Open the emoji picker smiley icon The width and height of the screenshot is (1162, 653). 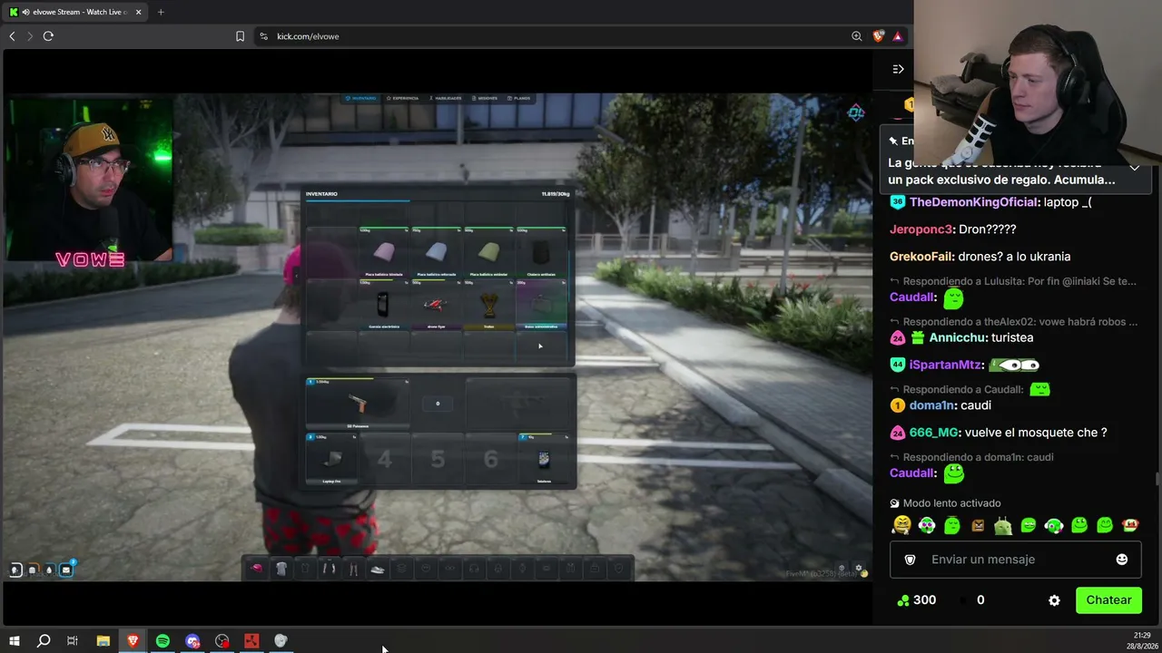click(1122, 560)
